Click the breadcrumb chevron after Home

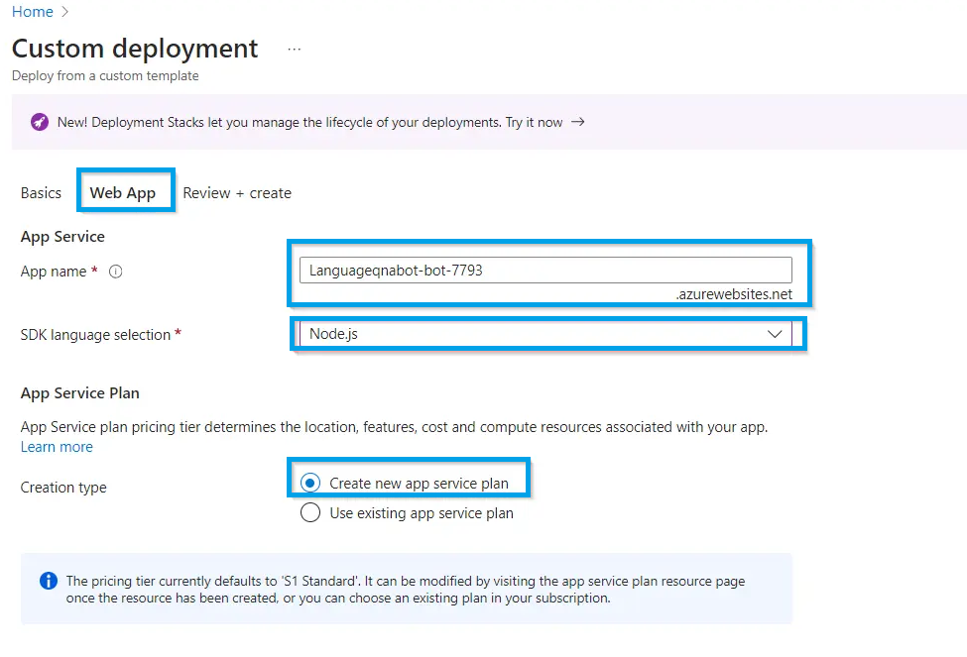[x=65, y=12]
